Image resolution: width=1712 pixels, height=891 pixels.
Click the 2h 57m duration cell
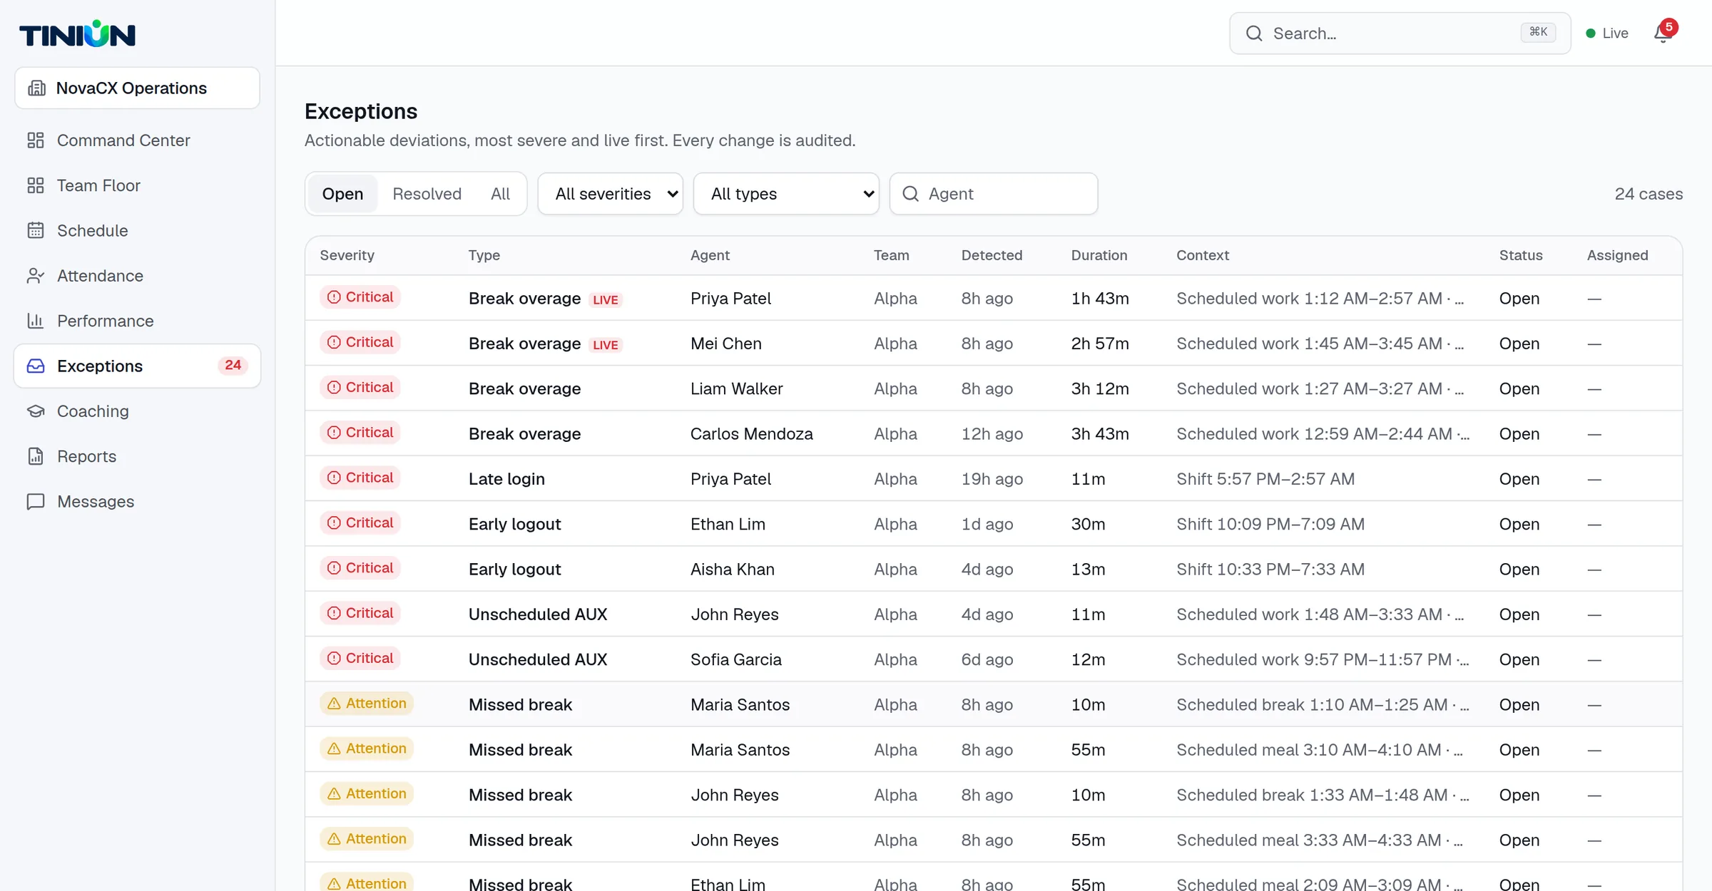click(1100, 344)
